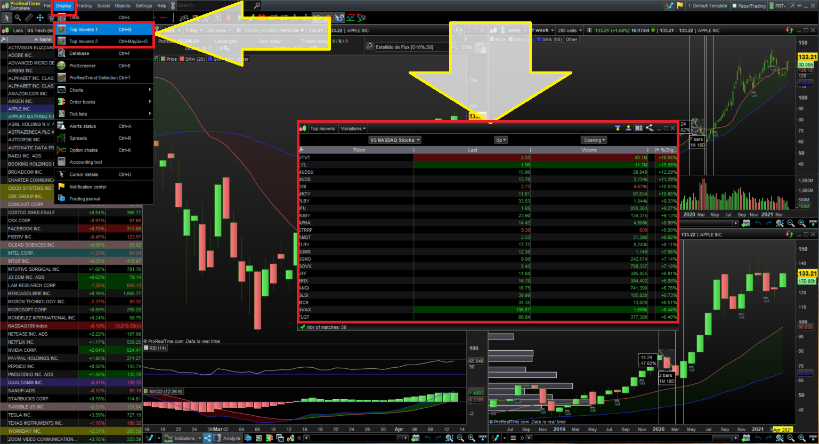Open the Up direction dropdown
The width and height of the screenshot is (819, 444).
(x=501, y=140)
